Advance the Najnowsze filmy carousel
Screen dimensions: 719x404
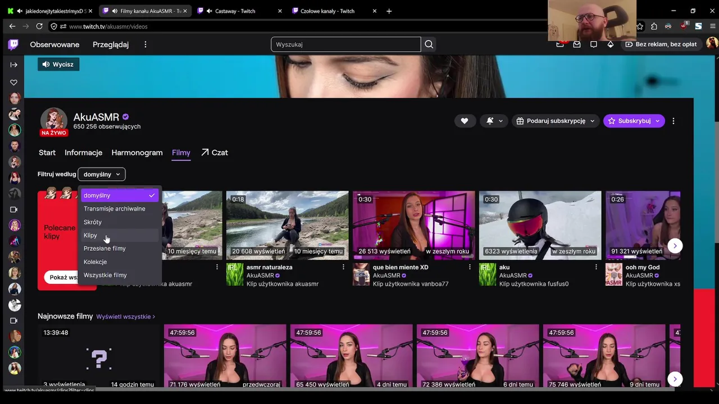(675, 379)
